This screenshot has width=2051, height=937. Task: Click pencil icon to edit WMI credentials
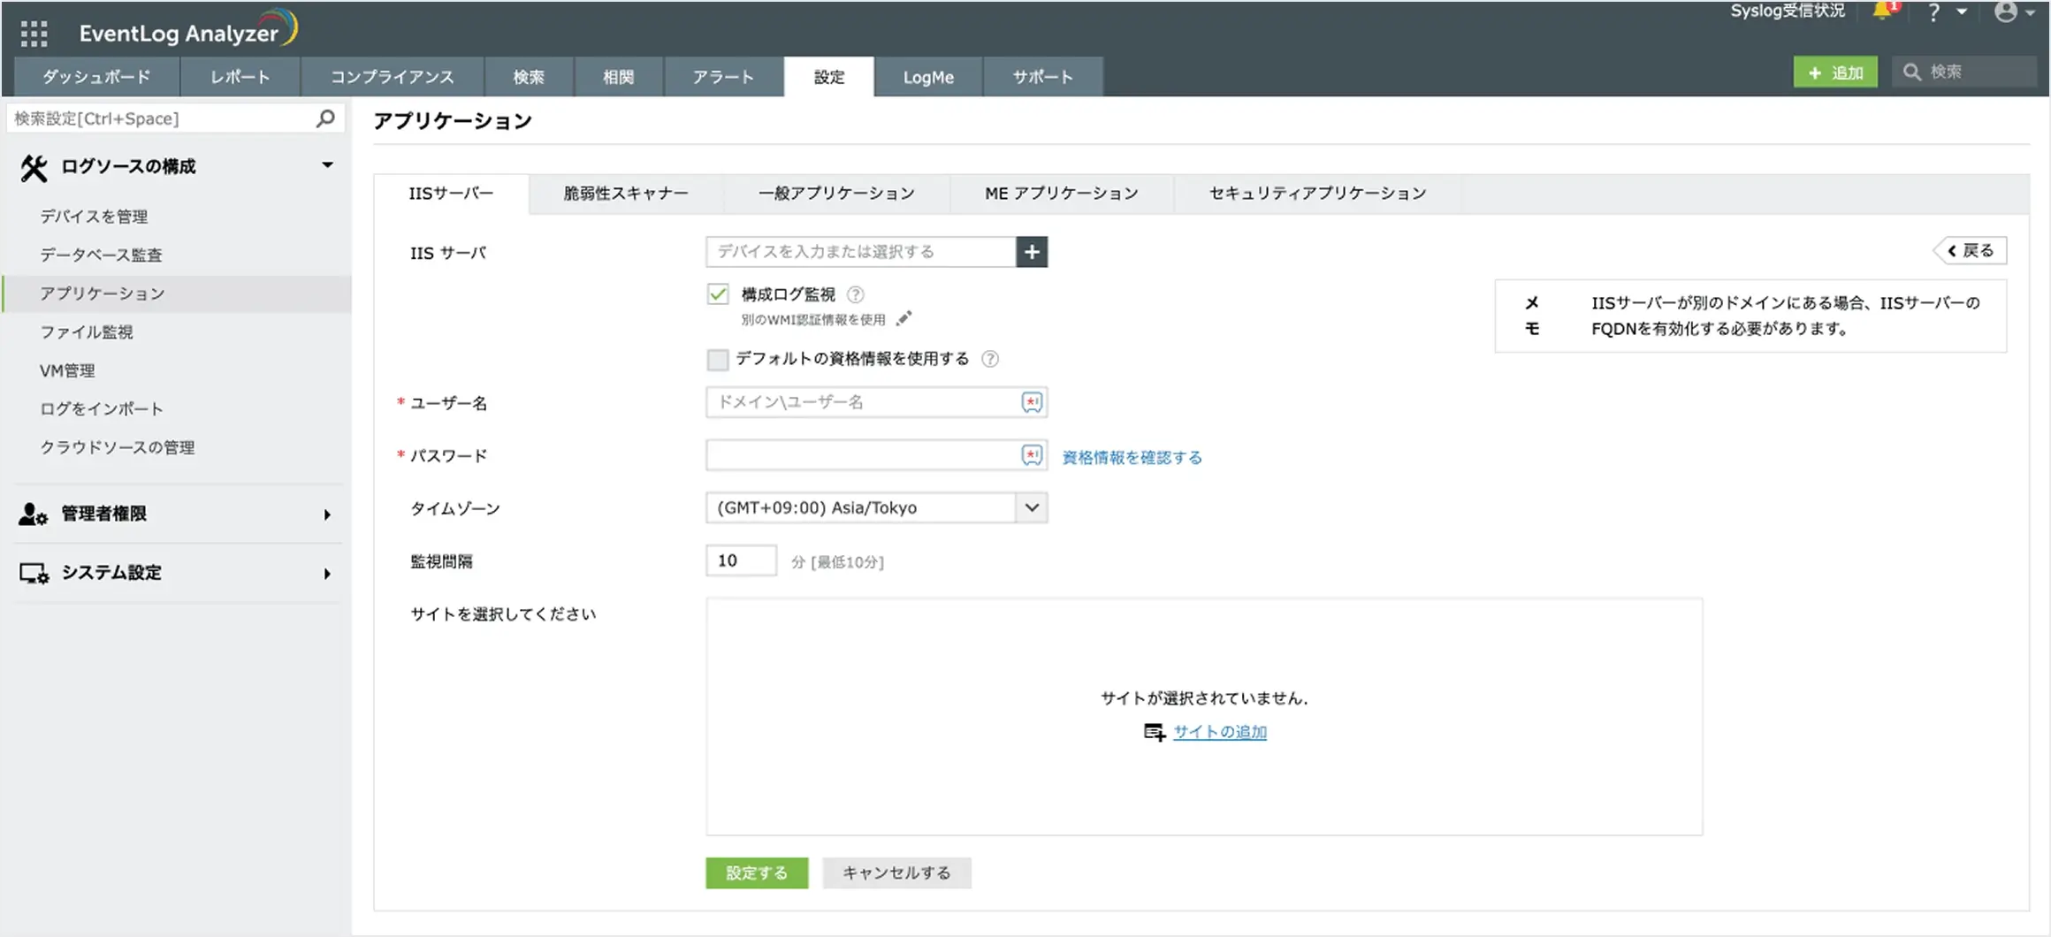[904, 318]
